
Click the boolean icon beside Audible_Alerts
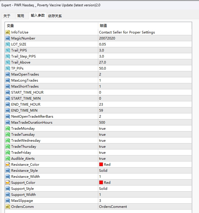point(8,159)
